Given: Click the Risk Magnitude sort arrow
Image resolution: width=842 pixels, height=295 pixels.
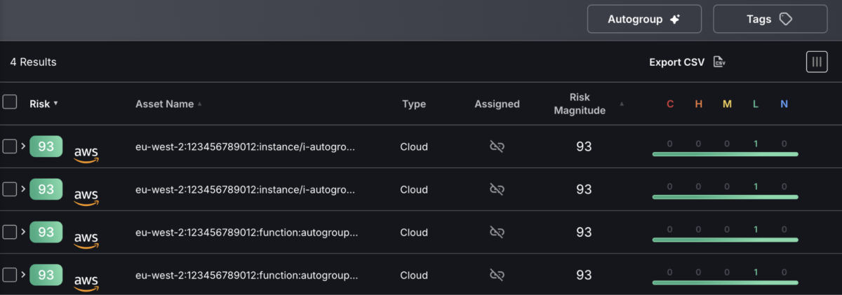Looking at the screenshot, I should click(x=621, y=104).
